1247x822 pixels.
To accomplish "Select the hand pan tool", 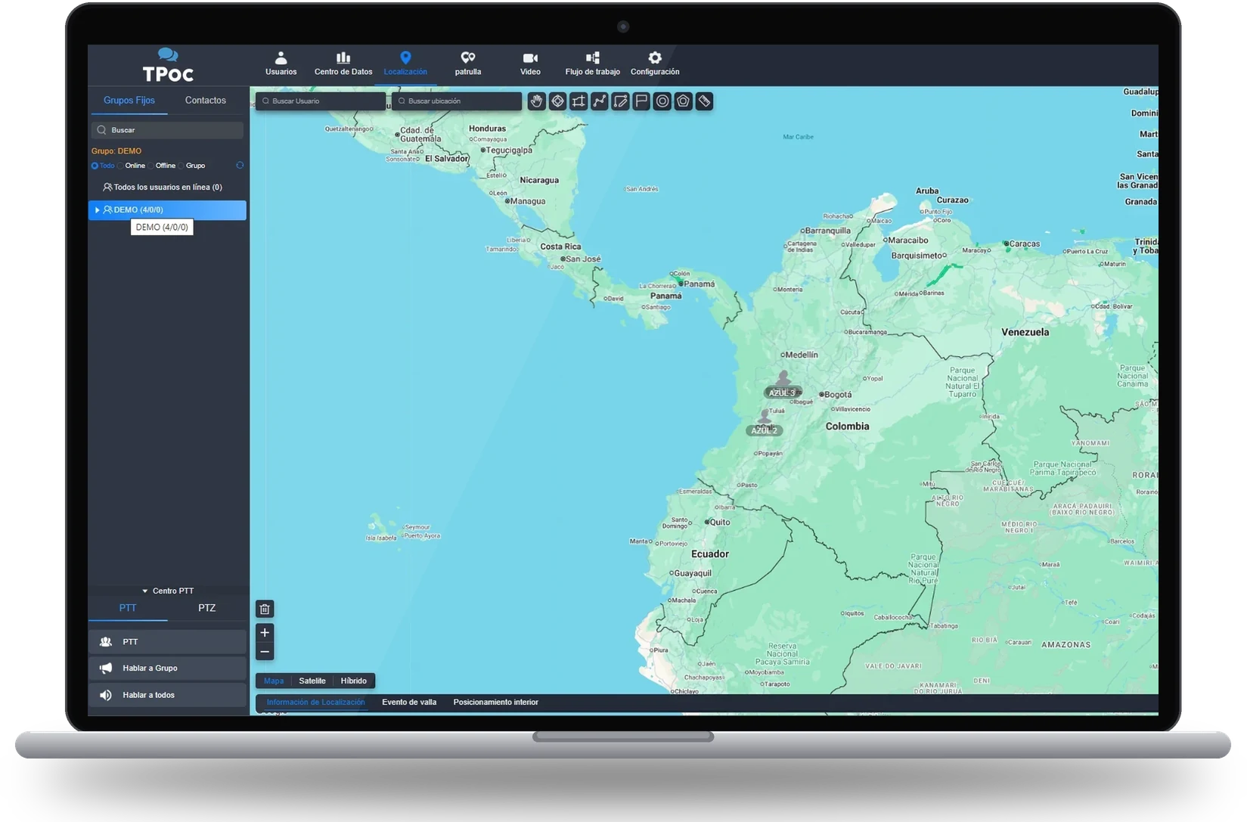I will click(x=536, y=101).
